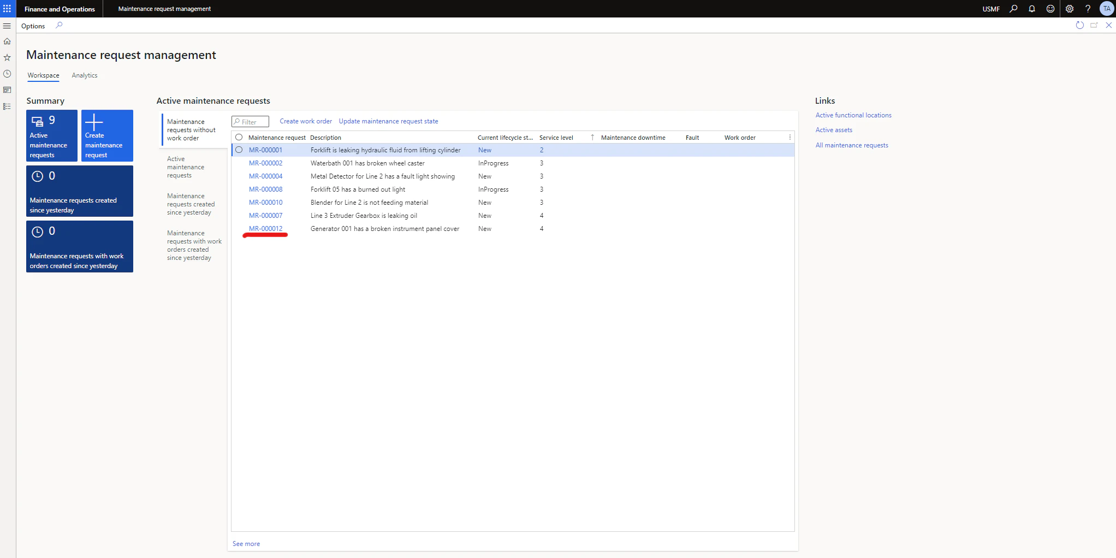Open the settings gear icon
The image size is (1116, 558).
click(x=1070, y=9)
